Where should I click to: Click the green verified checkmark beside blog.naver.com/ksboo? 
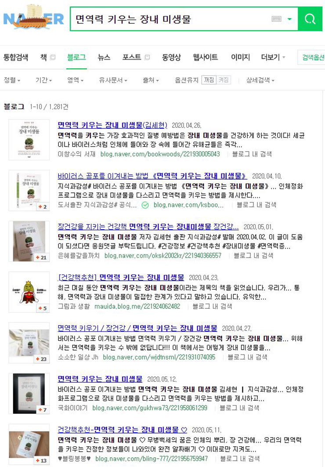145,205
